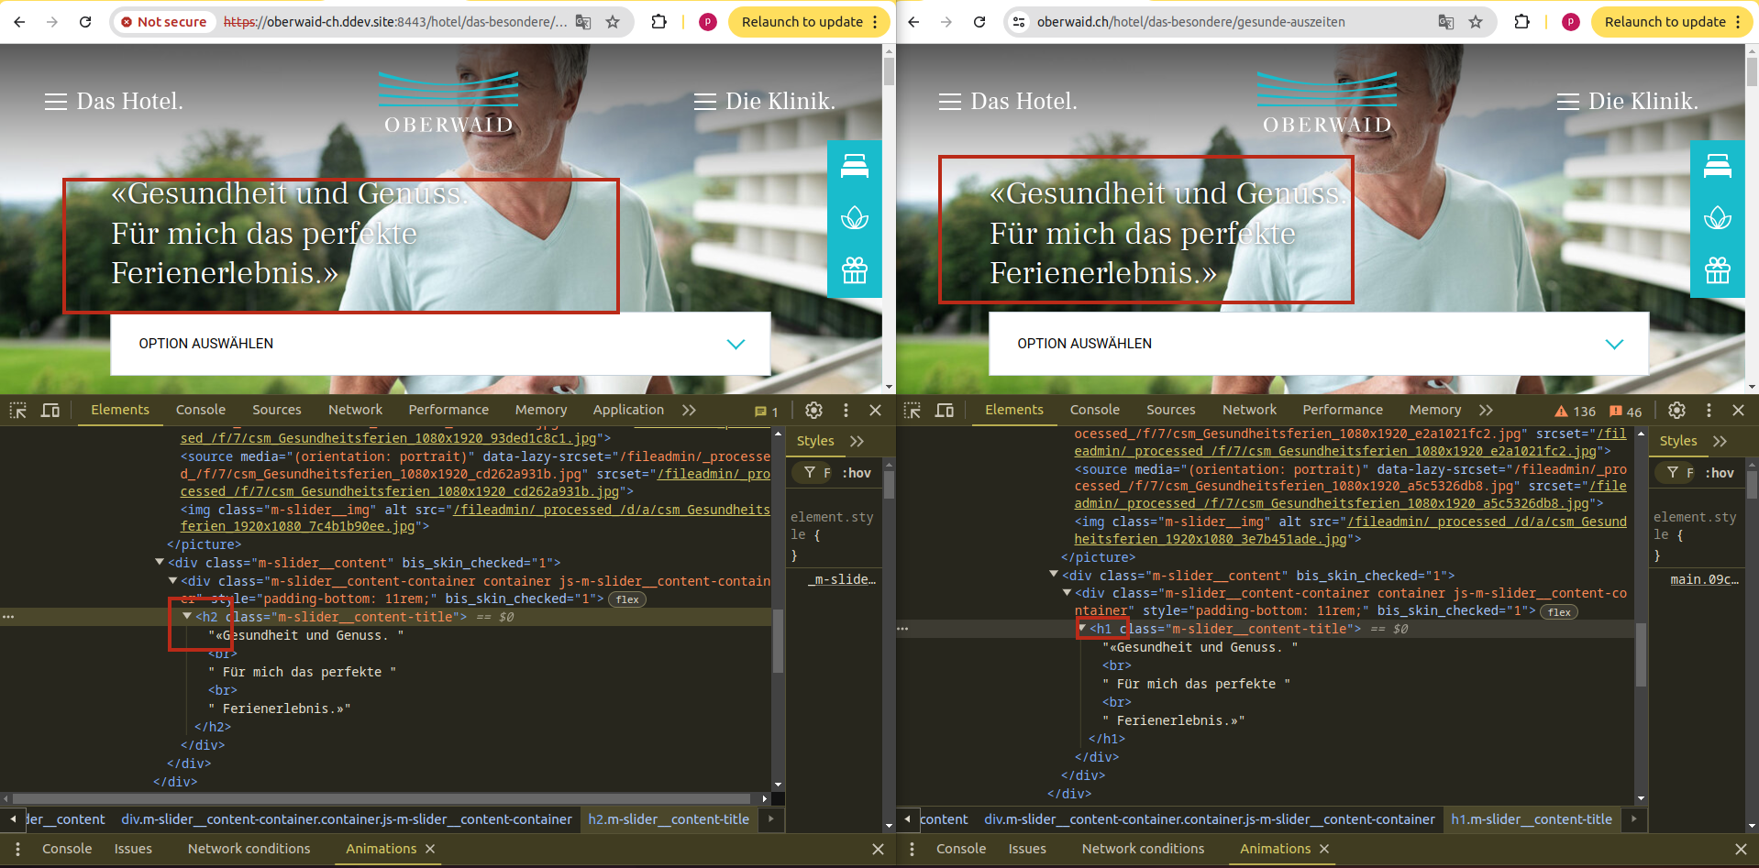Open settings gear in right DevTools
1759x868 pixels.
pos(1676,410)
